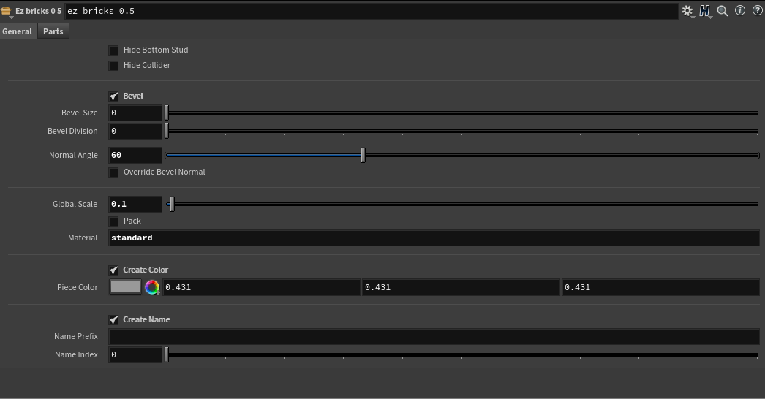This screenshot has height=399, width=765.
Task: Click the Bevel Division label
Action: (x=72, y=132)
